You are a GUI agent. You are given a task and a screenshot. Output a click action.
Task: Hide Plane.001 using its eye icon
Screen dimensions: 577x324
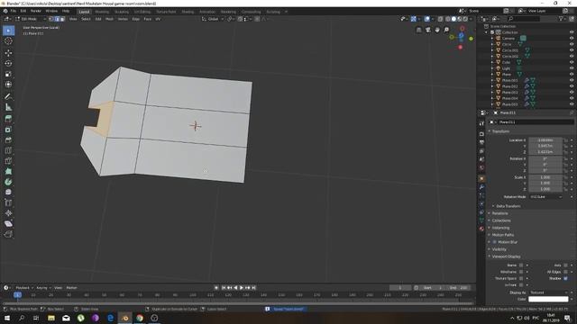coord(572,80)
